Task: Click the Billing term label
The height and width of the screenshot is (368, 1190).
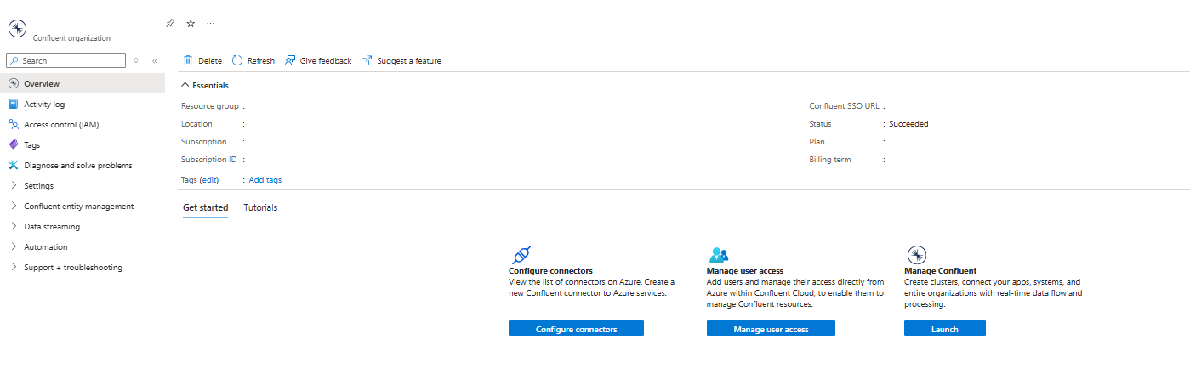Action: (829, 160)
